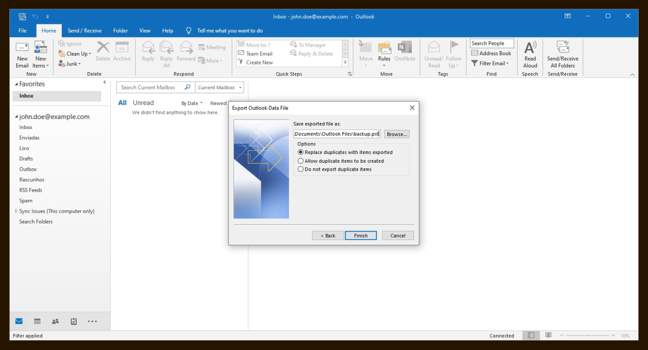
Task: Open the RSS Feeds folder
Action: tap(31, 190)
